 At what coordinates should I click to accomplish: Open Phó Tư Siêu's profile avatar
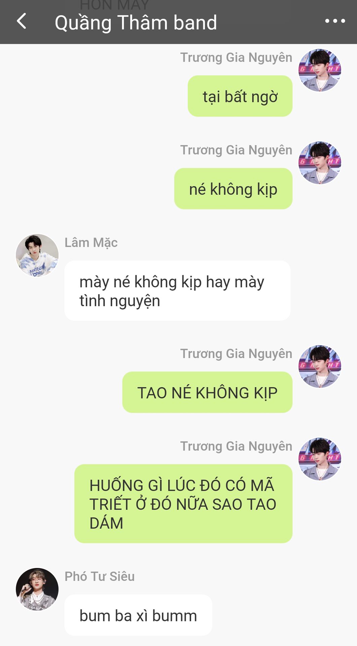point(37,589)
